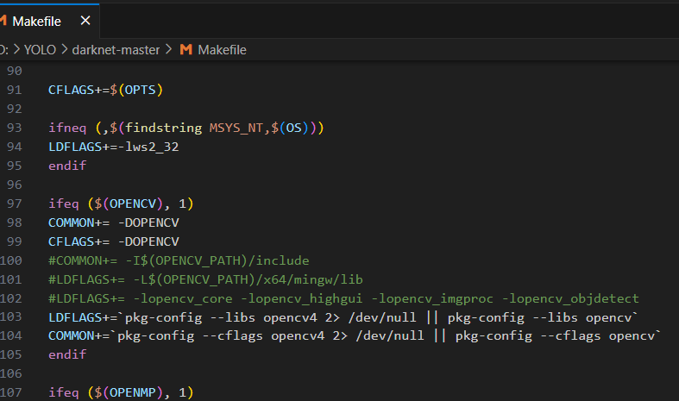Click line number 91 in gutter
Viewport: 679px width, 401px height.
(14, 90)
